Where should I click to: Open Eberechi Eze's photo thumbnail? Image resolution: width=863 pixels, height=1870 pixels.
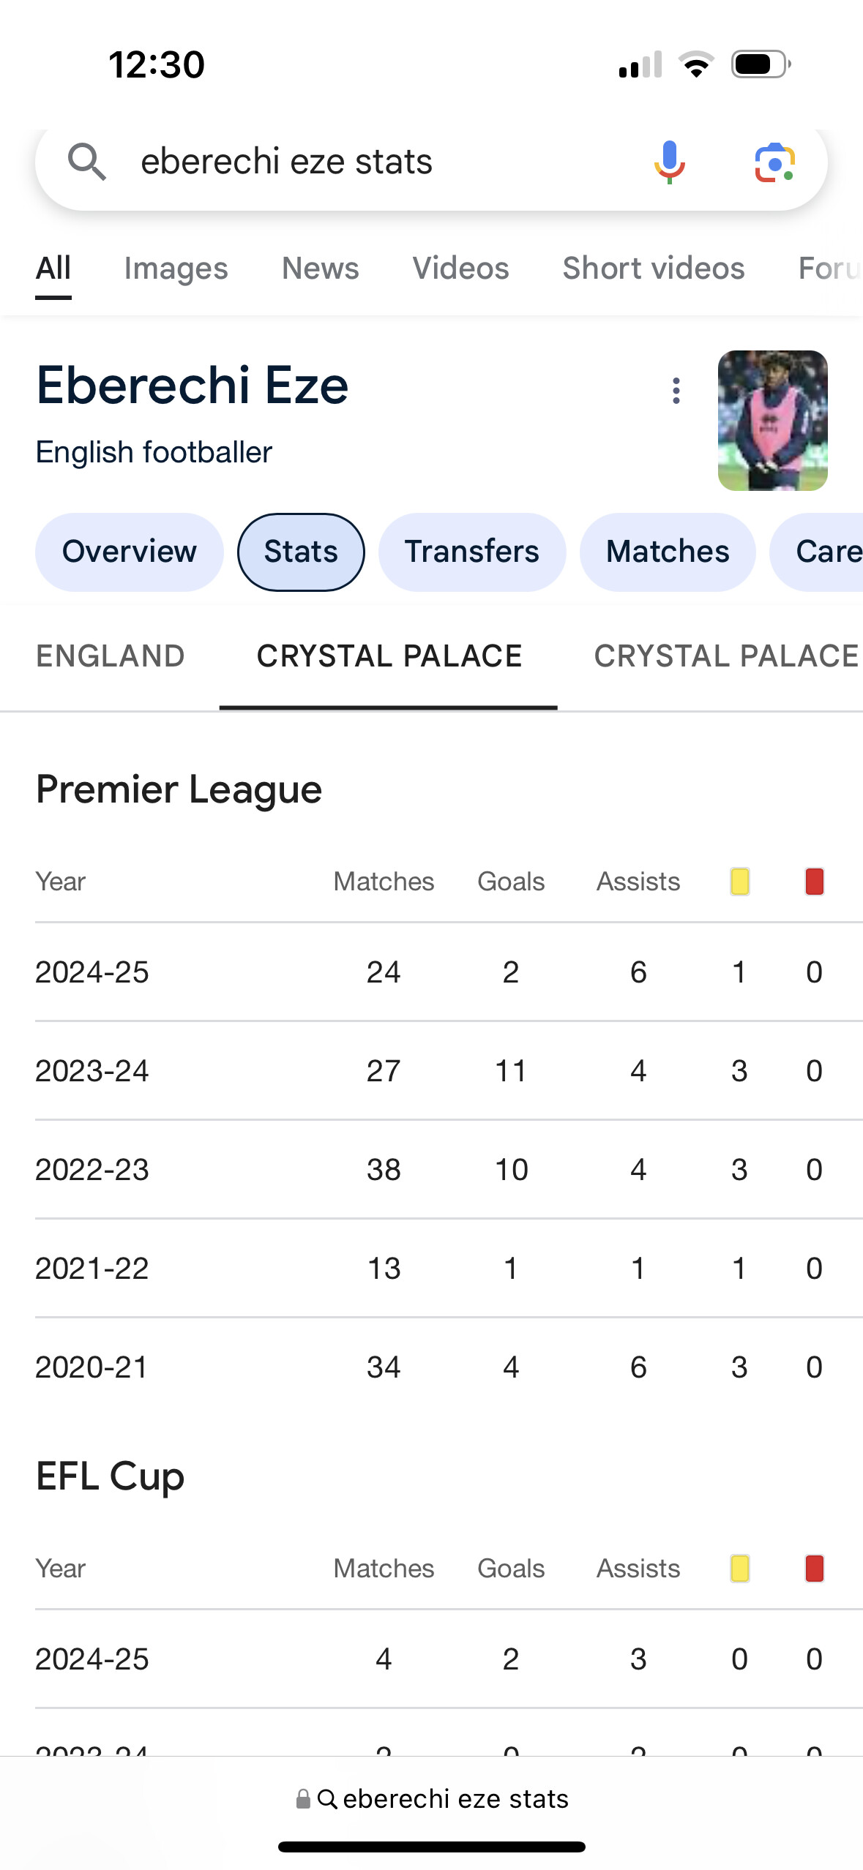point(772,421)
